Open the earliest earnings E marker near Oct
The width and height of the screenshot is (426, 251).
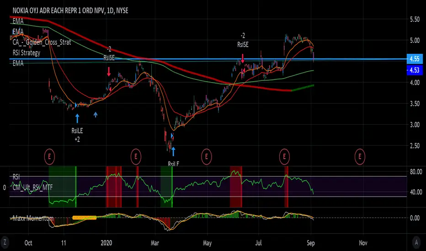click(49, 157)
